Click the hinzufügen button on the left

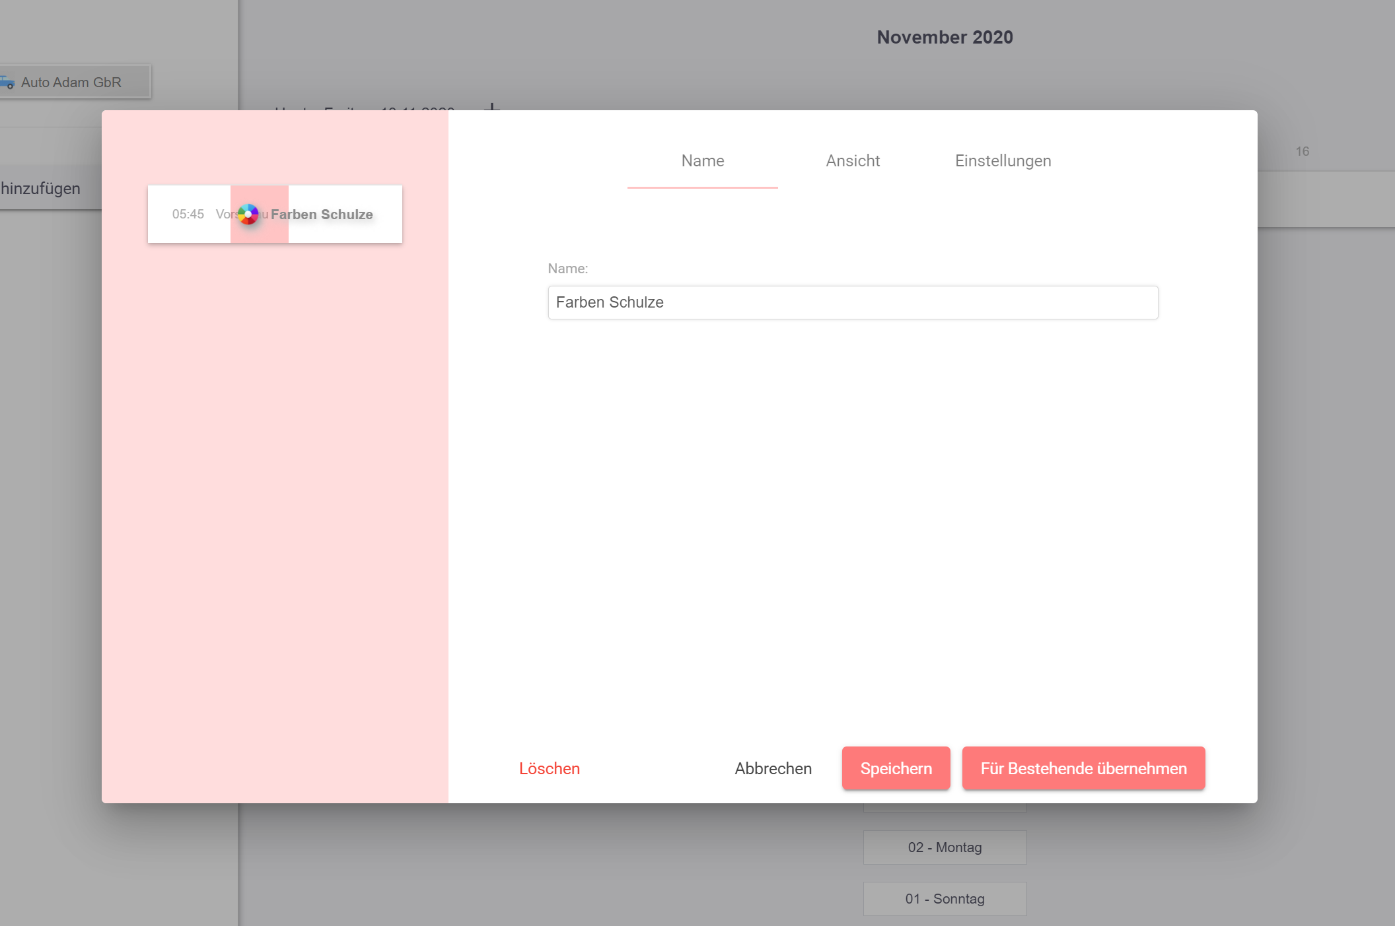point(41,189)
